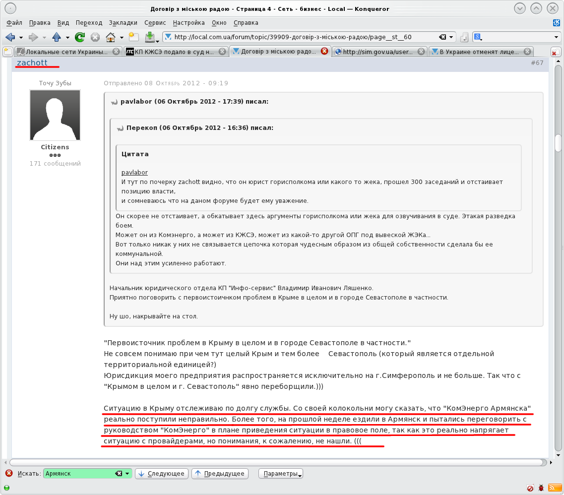Close current tab using right tab-bar icon

(556, 52)
